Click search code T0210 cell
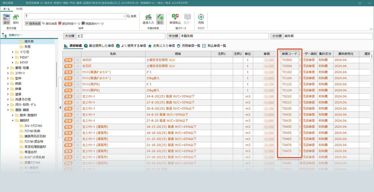Image resolution: width=374 pixels, height=192 pixels. 289,96
